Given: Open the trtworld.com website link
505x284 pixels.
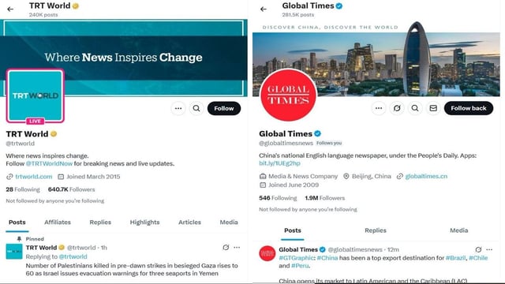Looking at the screenshot, I should click(x=33, y=177).
